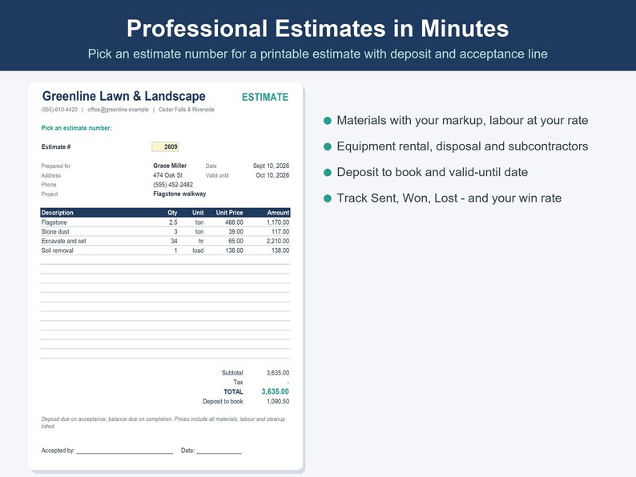Click the deposit terms note in italics

163,423
